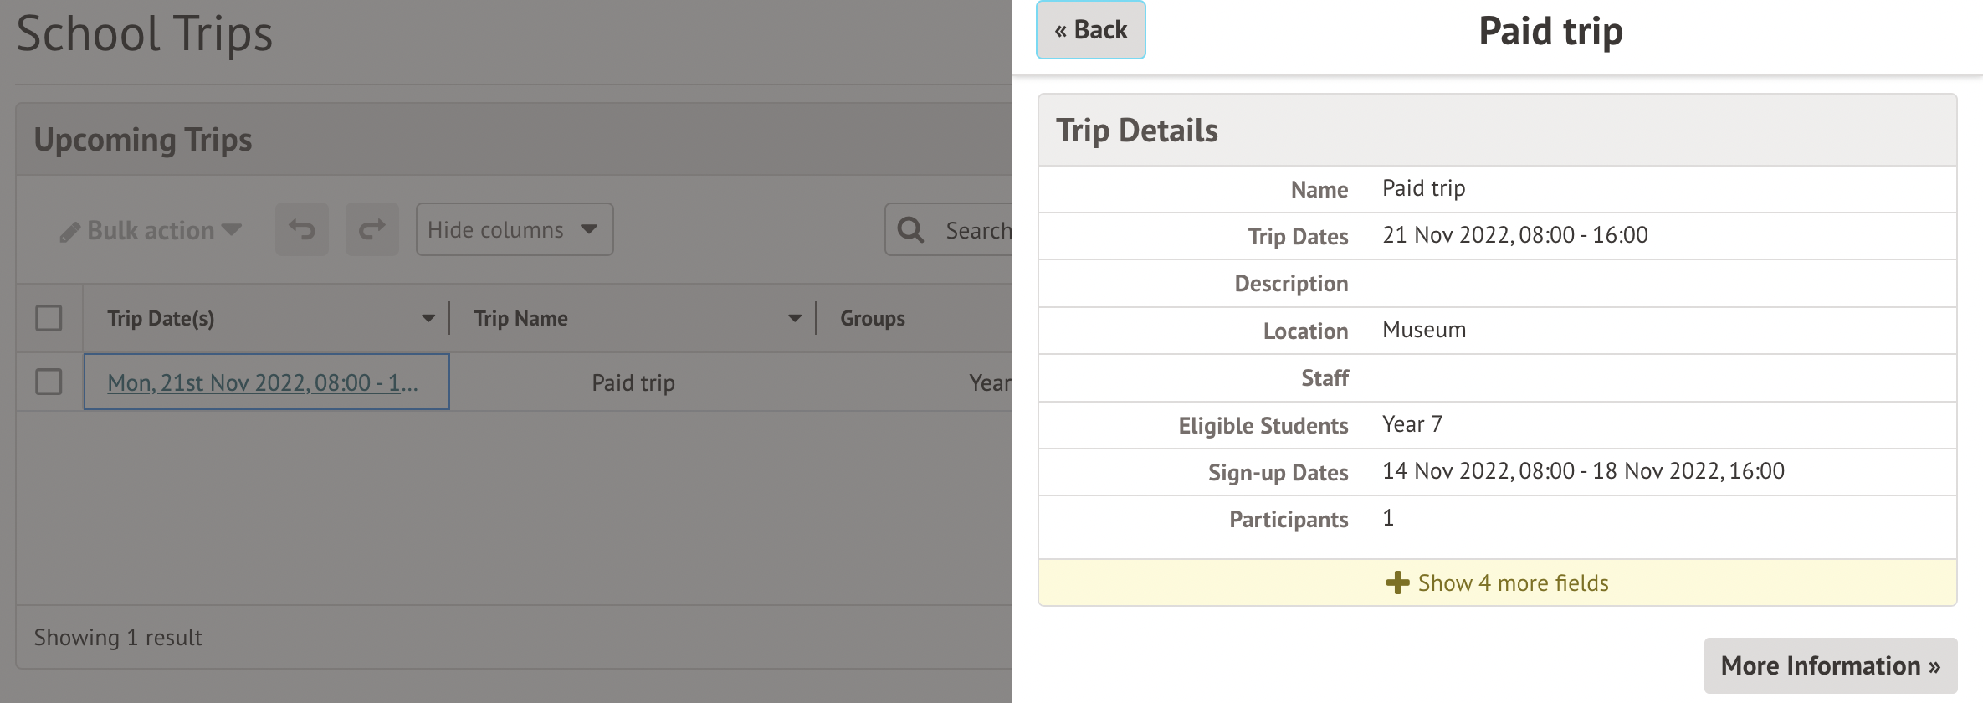Toggle the select-all checkbox in table header
Image resolution: width=1983 pixels, height=703 pixels.
(x=49, y=318)
